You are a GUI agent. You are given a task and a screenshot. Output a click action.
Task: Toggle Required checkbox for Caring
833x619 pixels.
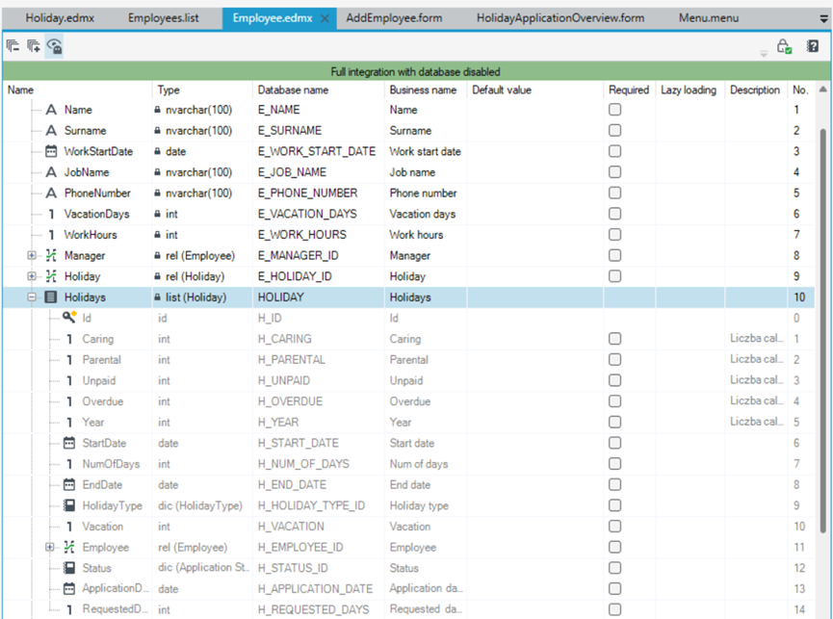[614, 339]
